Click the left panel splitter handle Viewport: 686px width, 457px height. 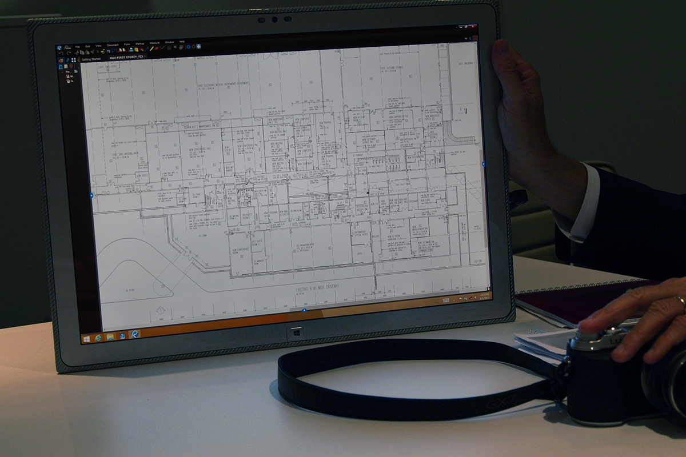pos(91,195)
